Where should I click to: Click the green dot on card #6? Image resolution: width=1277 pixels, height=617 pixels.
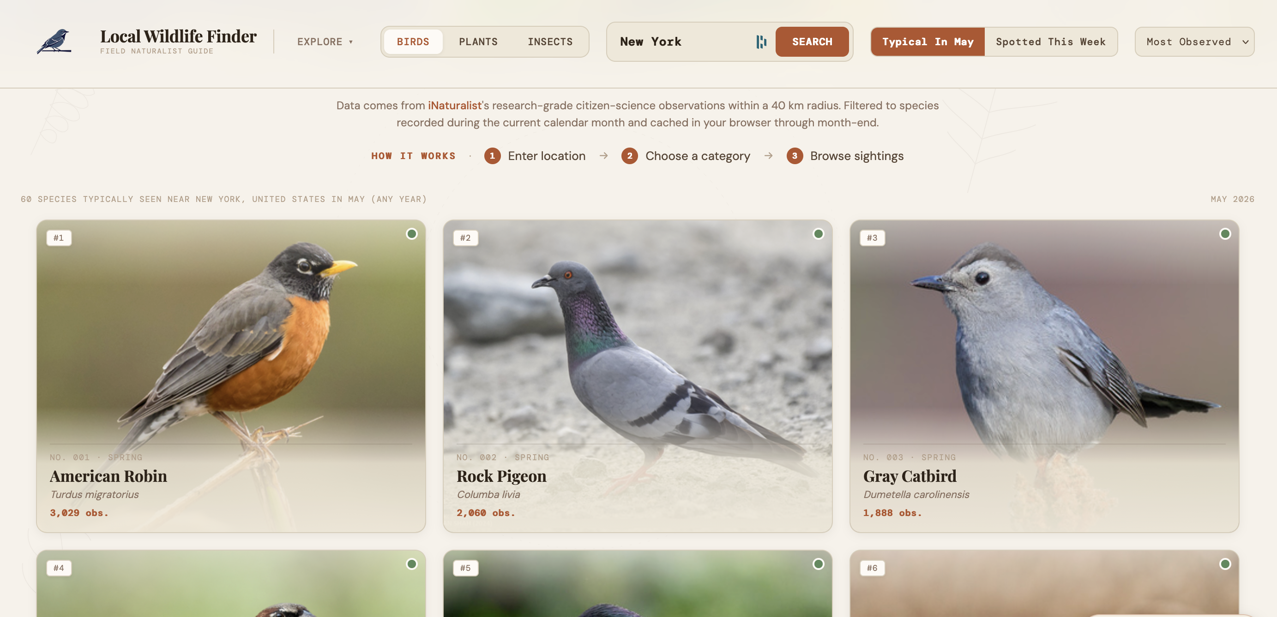pyautogui.click(x=1224, y=564)
